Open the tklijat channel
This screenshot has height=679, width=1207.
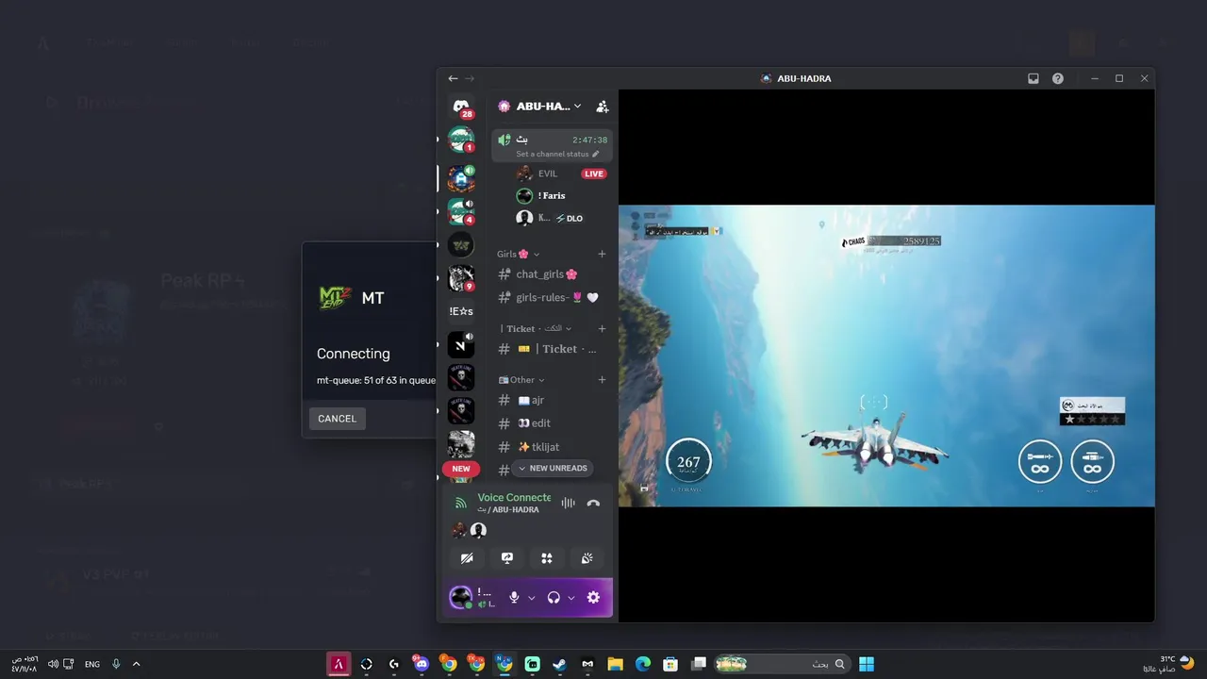tap(552, 447)
